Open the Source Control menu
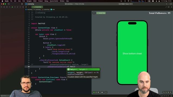Screen dimensions: 173x97 [x=54, y=1]
